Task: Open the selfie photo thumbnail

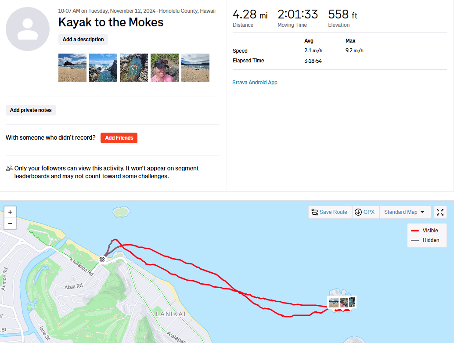Action: pyautogui.click(x=165, y=68)
